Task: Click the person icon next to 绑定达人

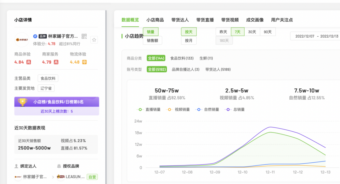Action: (x=17, y=166)
